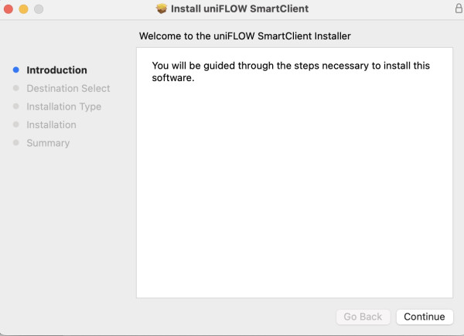Screen dimensions: 464x336
Task: Close the installer with red button
Action: (9, 8)
